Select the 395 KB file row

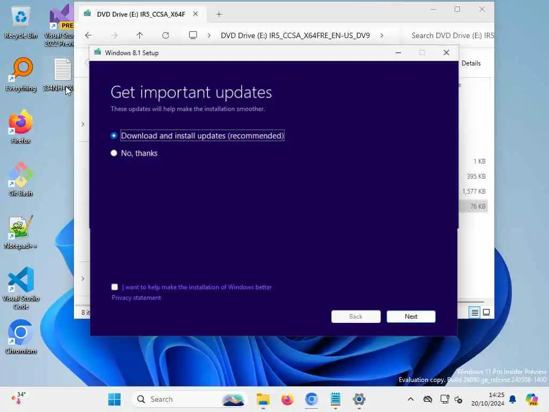click(473, 176)
